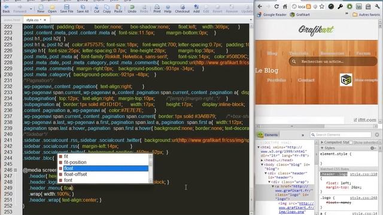Click the browser home icon
The width and height of the screenshot is (383, 215).
point(285,7)
